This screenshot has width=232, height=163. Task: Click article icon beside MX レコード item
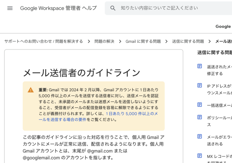click(200, 156)
